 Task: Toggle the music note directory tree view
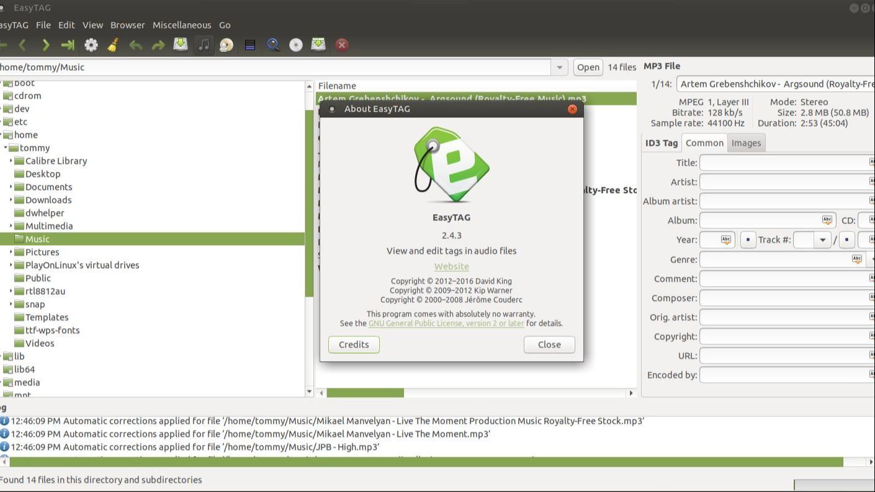point(204,45)
